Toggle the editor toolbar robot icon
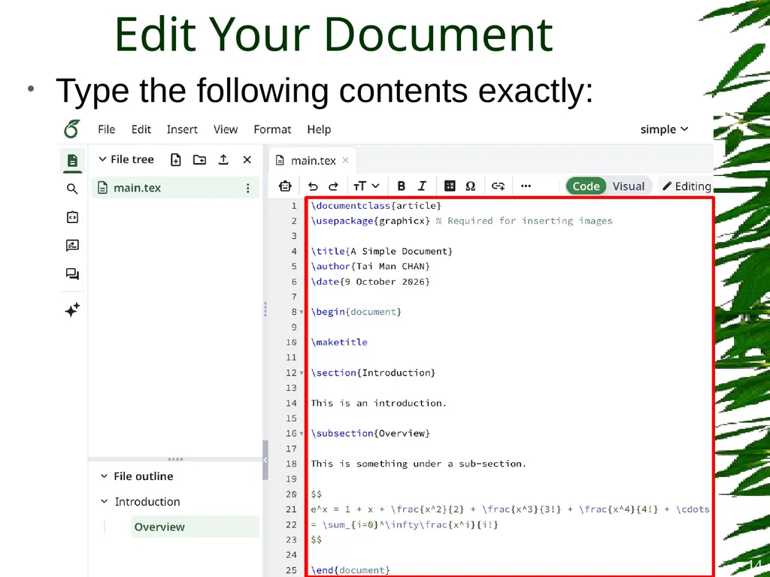Screen dimensions: 770x577 click(285, 186)
